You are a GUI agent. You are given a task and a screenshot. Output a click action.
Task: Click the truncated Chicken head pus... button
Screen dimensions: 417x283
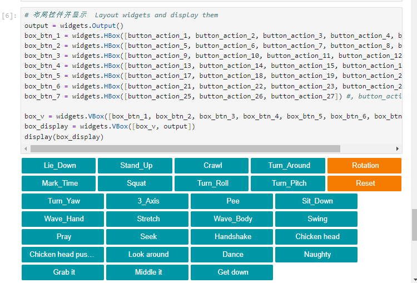pos(63,255)
